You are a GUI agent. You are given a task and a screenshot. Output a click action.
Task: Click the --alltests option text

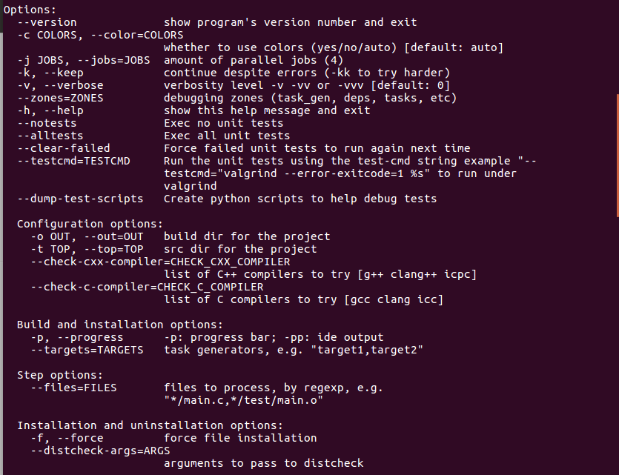(50, 136)
